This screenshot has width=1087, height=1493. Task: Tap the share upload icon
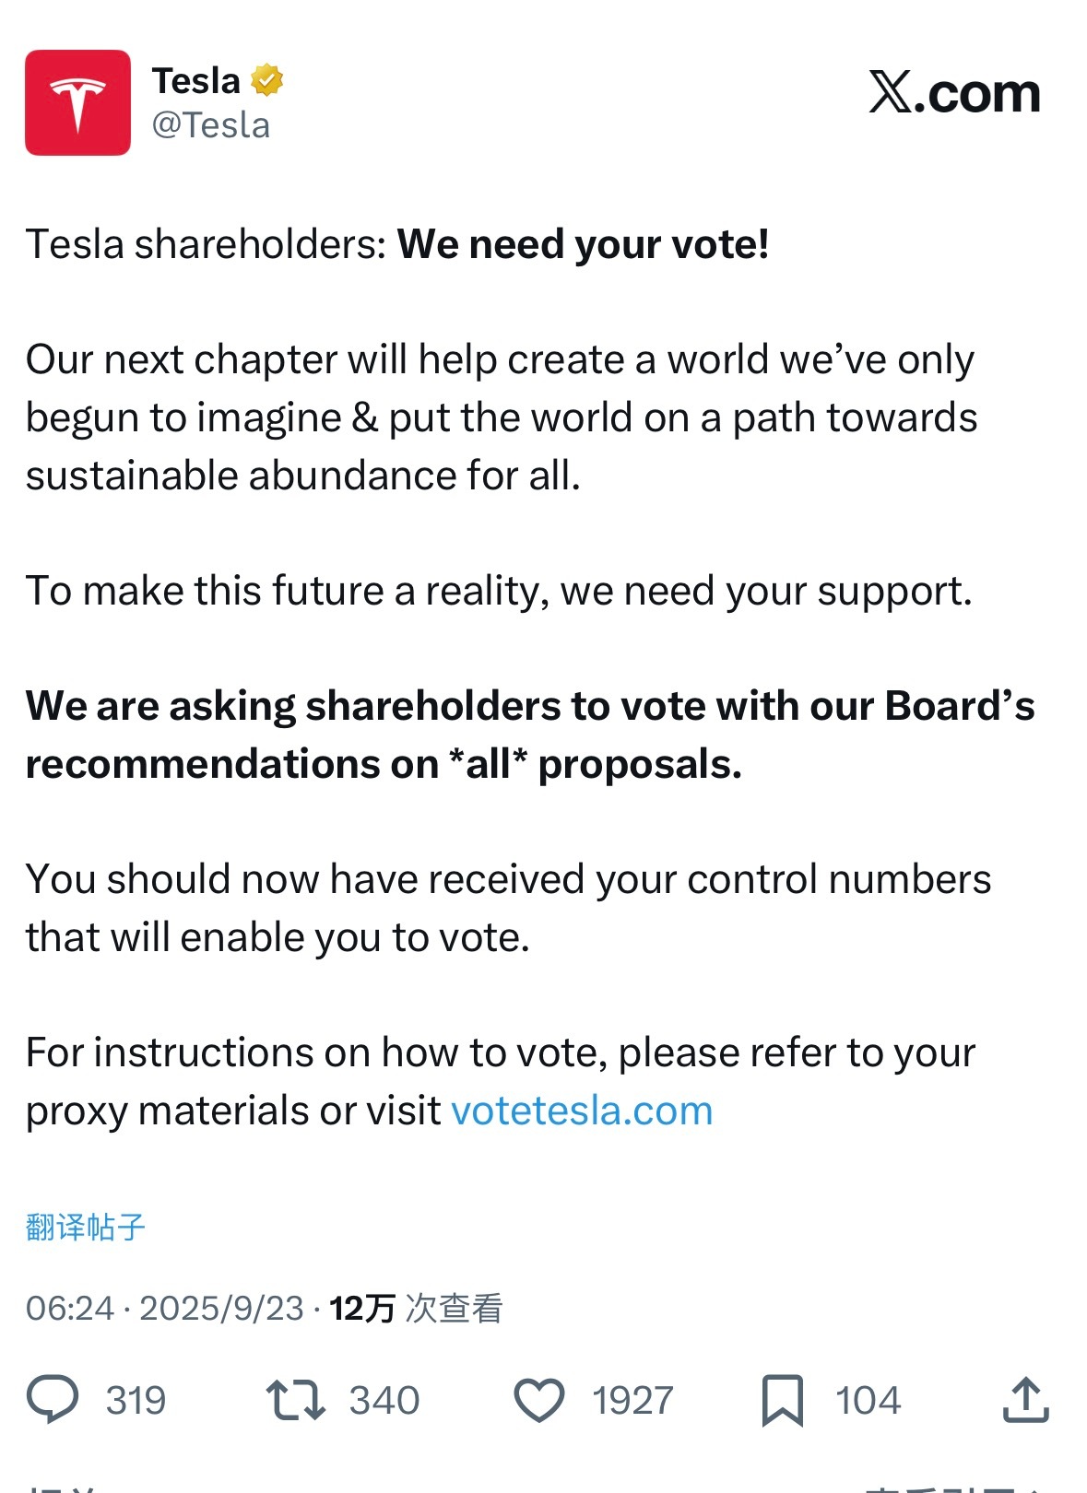click(1025, 1399)
